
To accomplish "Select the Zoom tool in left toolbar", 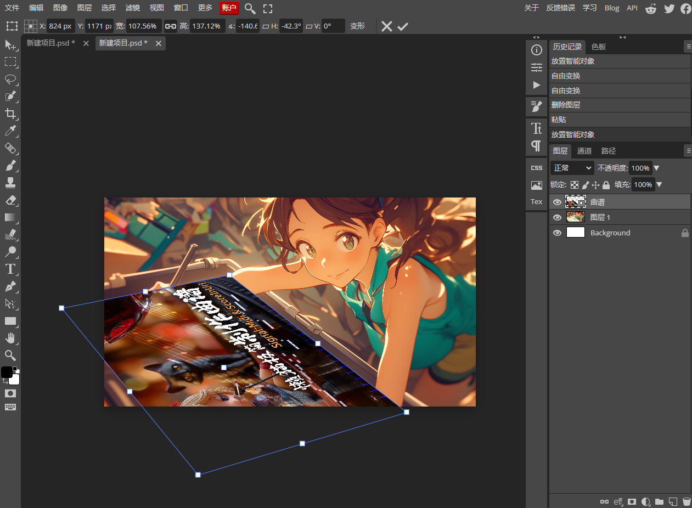I will coord(10,355).
